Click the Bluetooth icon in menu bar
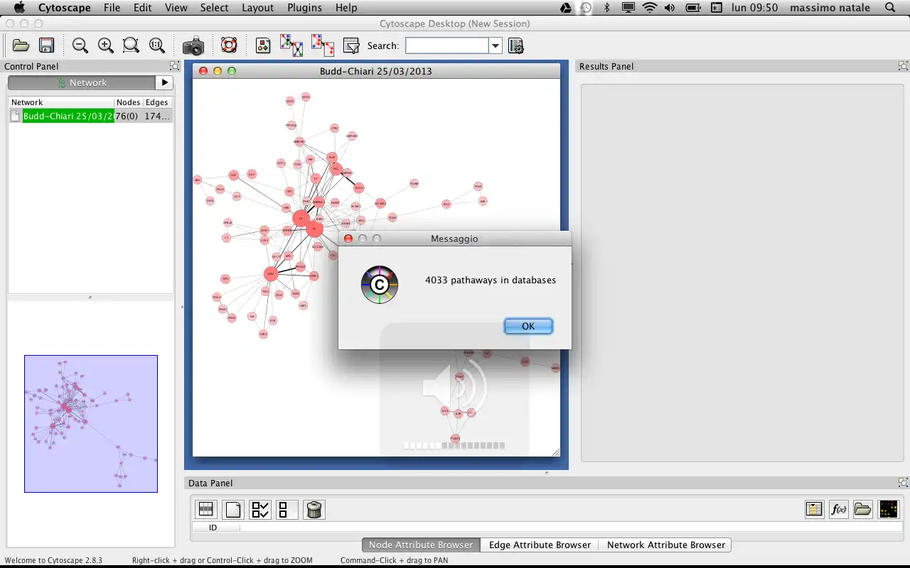Image resolution: width=910 pixels, height=568 pixels. pyautogui.click(x=606, y=8)
